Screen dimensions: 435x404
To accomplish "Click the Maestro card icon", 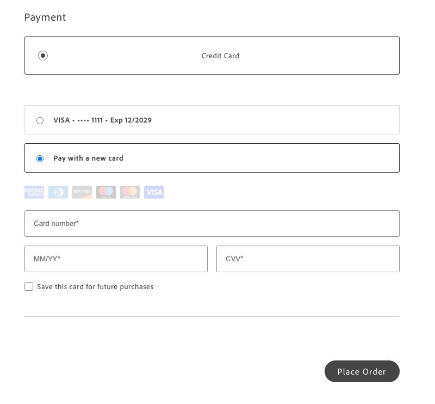I will click(105, 192).
